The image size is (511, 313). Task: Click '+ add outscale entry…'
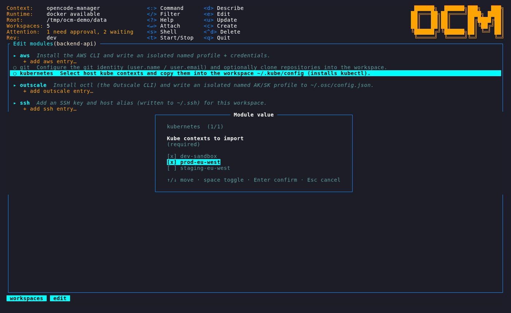click(58, 91)
